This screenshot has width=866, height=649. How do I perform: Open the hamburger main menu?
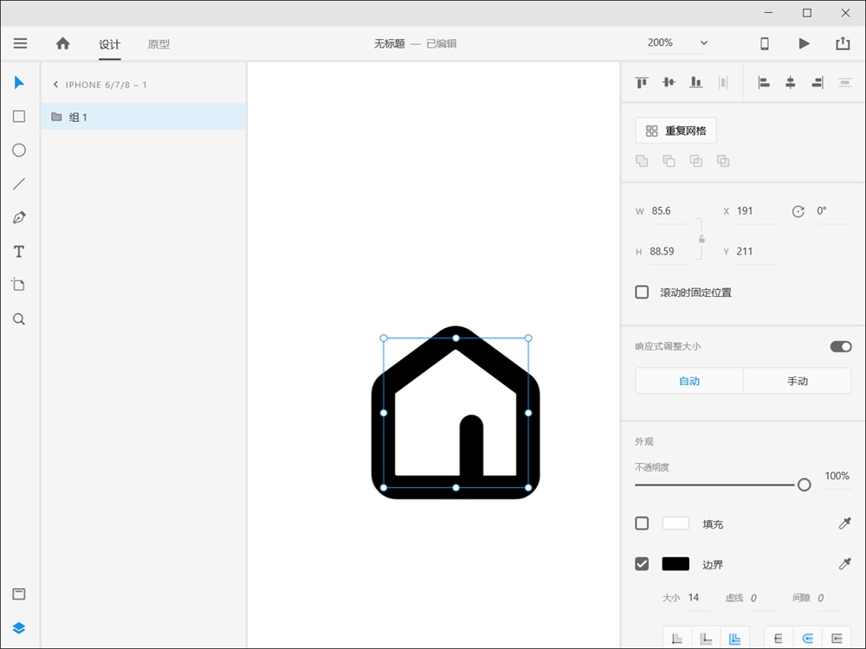coord(20,42)
